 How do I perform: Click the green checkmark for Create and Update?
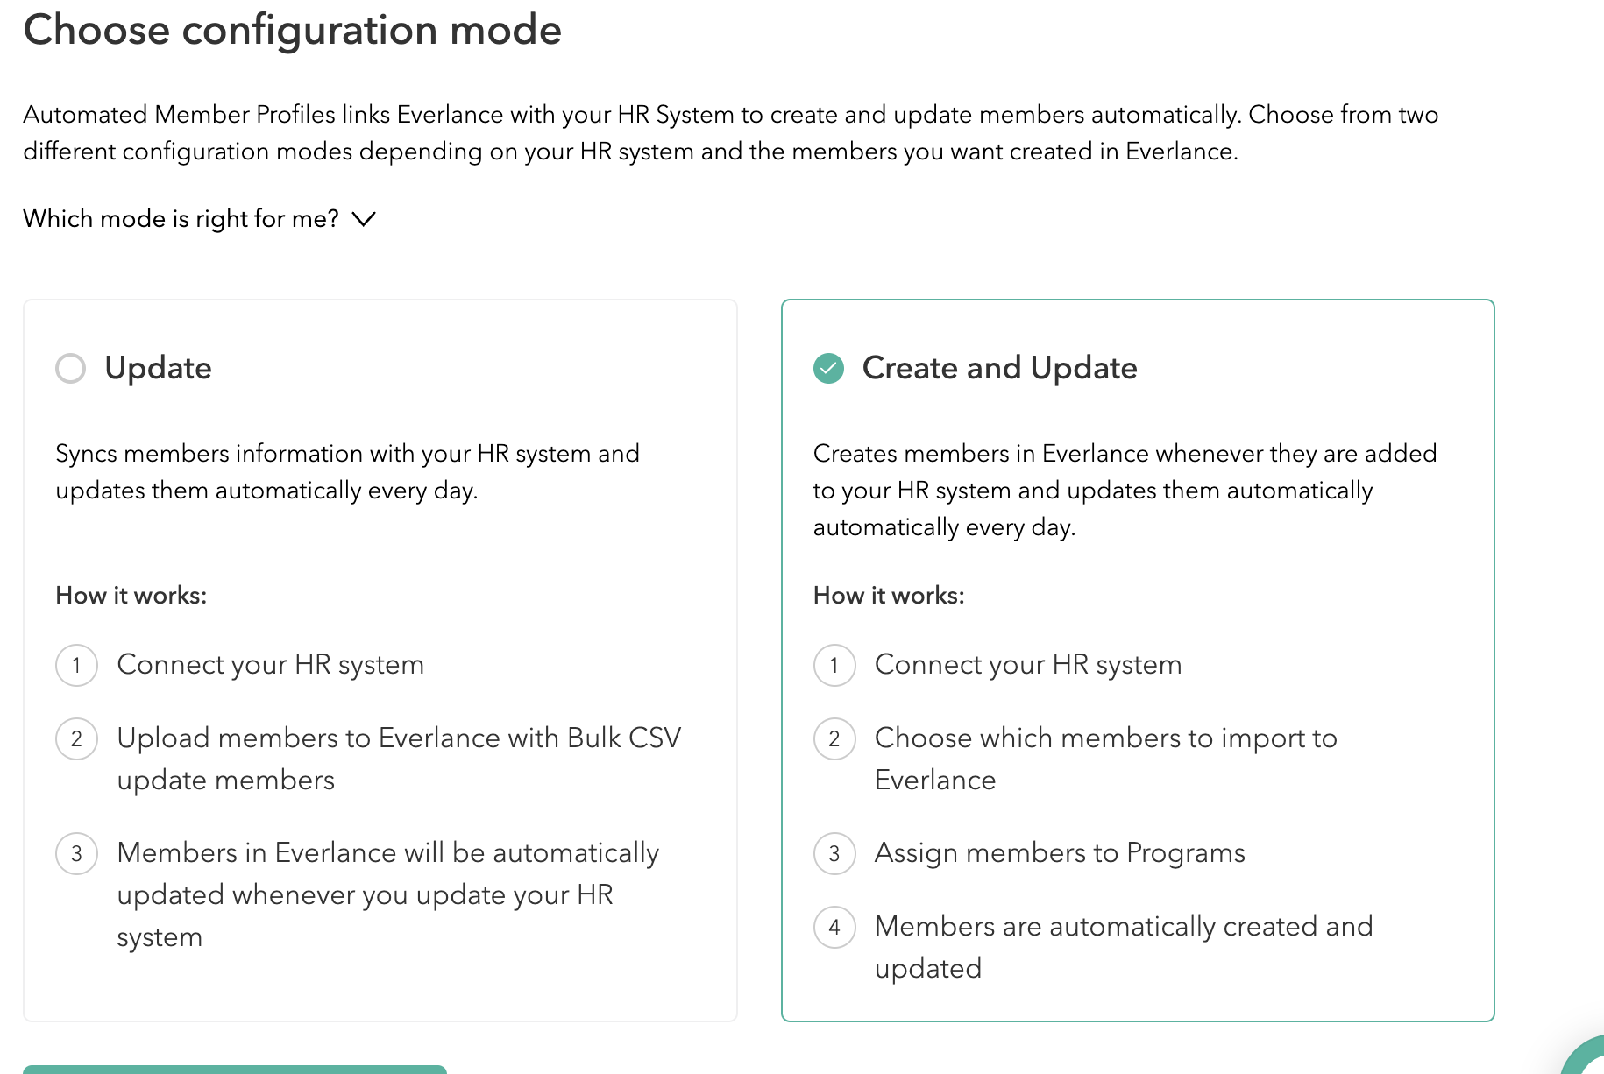point(828,368)
